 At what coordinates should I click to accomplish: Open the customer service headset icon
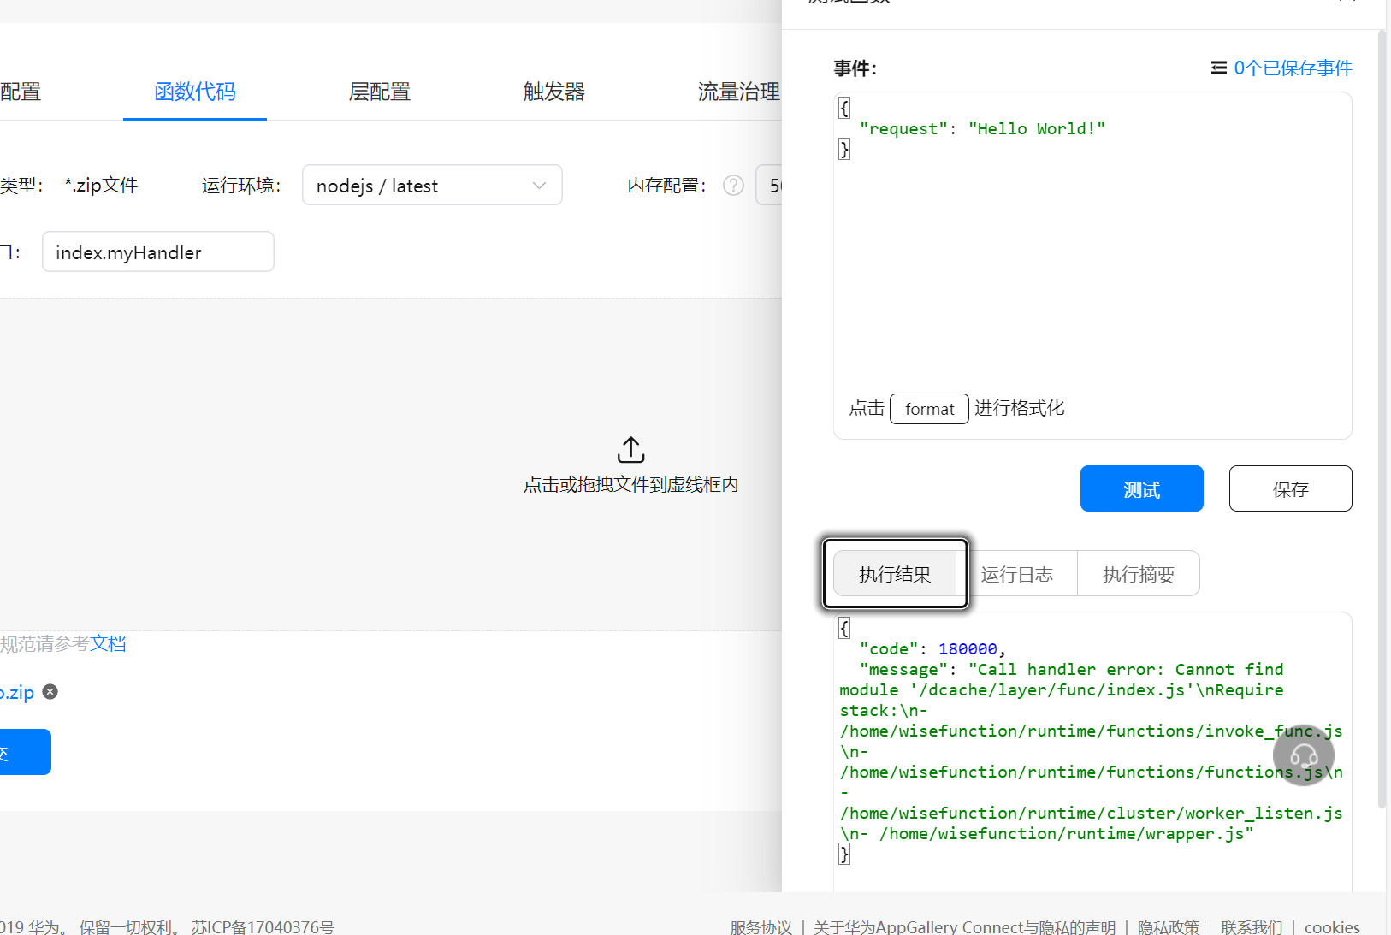tap(1303, 755)
